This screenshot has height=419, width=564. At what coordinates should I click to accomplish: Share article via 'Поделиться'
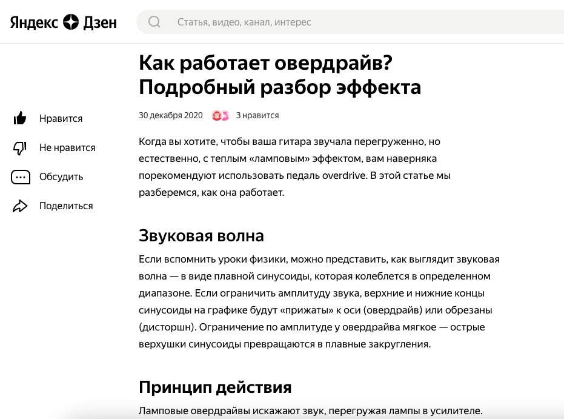(x=66, y=206)
